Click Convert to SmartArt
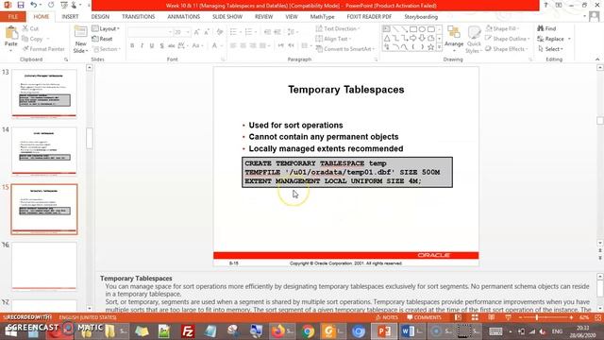 click(345, 49)
